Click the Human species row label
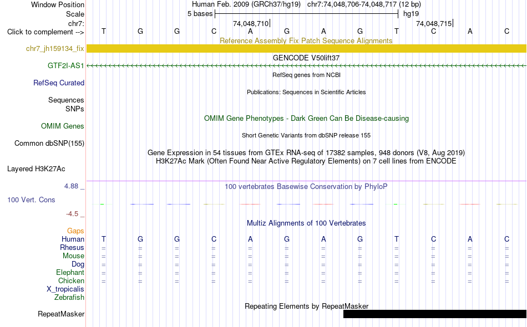The height and width of the screenshot is (327, 527). click(73, 239)
